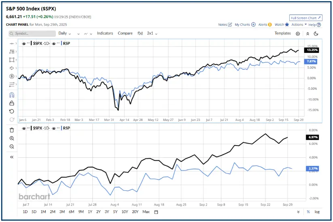This screenshot has width=333, height=222.
Task: Select the 6M time range
Action: [x=71, y=212]
